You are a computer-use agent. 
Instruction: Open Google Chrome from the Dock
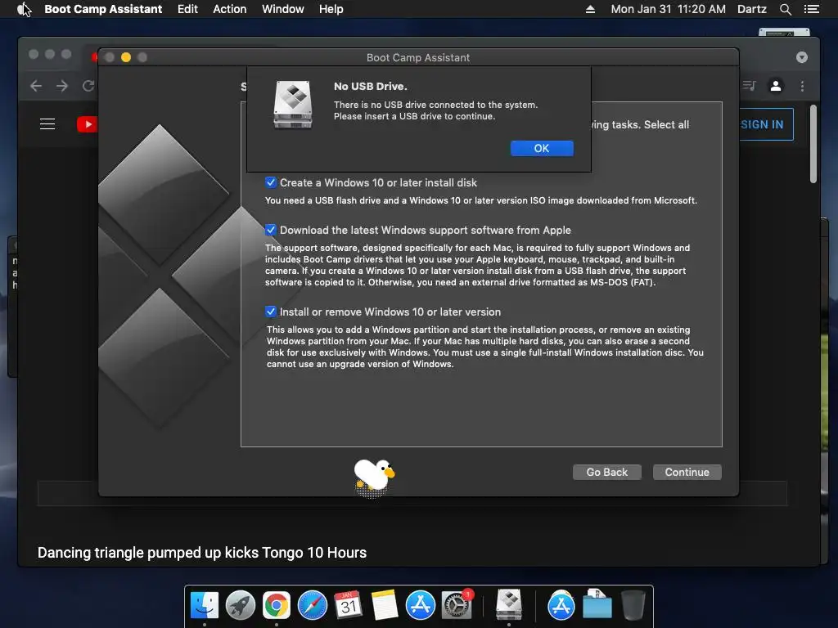276,605
